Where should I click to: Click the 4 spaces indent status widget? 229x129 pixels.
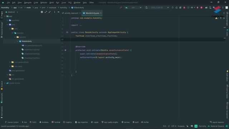coord(181,126)
